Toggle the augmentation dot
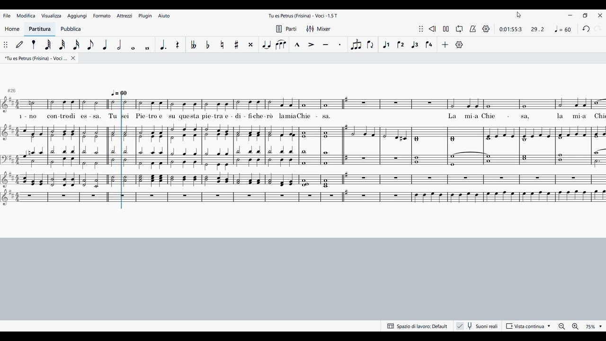 pos(163,45)
